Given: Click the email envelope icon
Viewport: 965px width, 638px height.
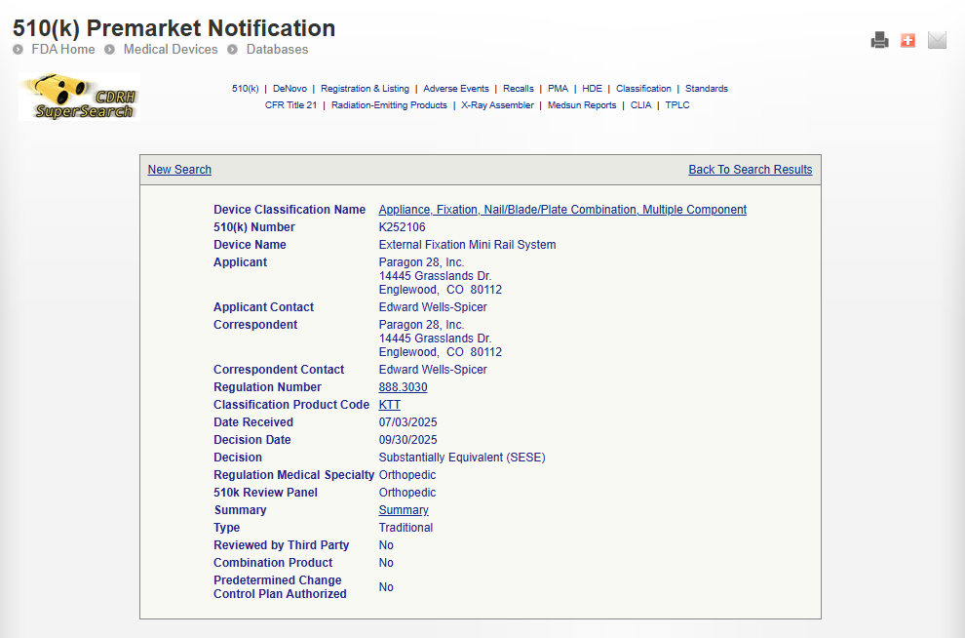Looking at the screenshot, I should [937, 40].
